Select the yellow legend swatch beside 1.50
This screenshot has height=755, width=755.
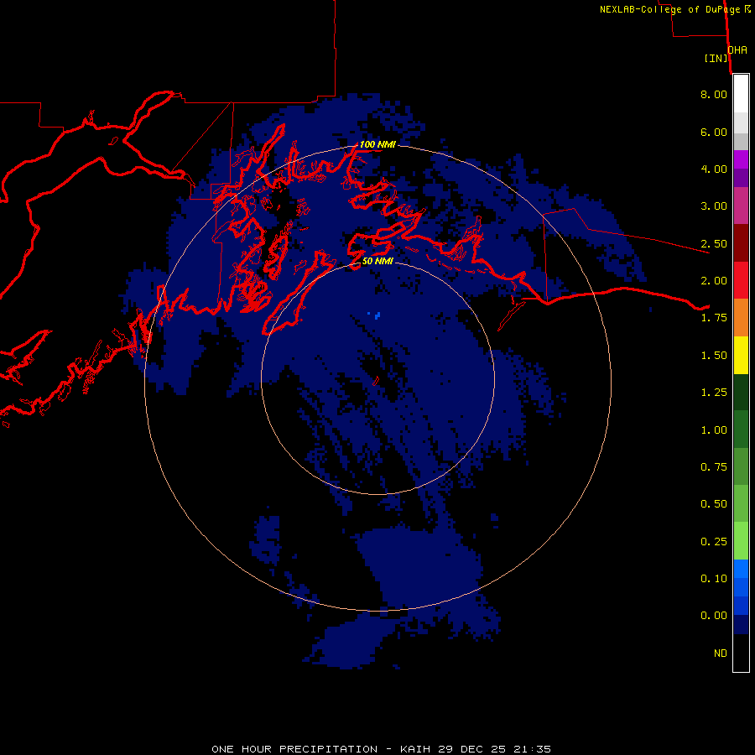point(741,355)
